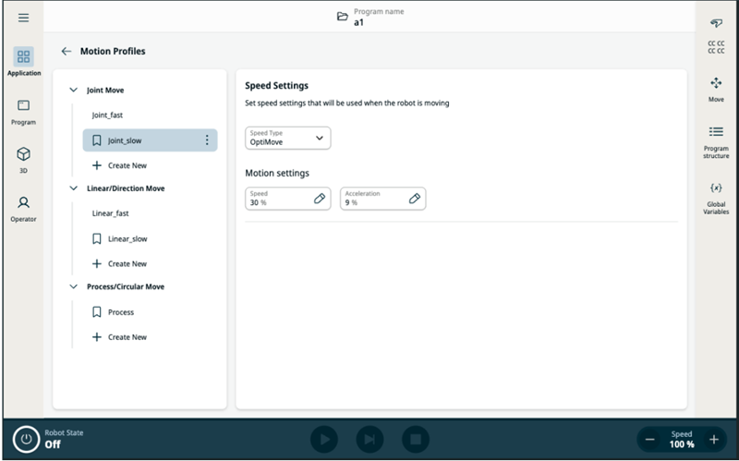Open the 3D view from sidebar
This screenshot has width=739, height=461.
(x=24, y=158)
